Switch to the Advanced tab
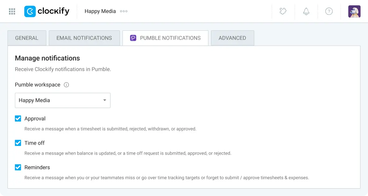 coord(232,38)
